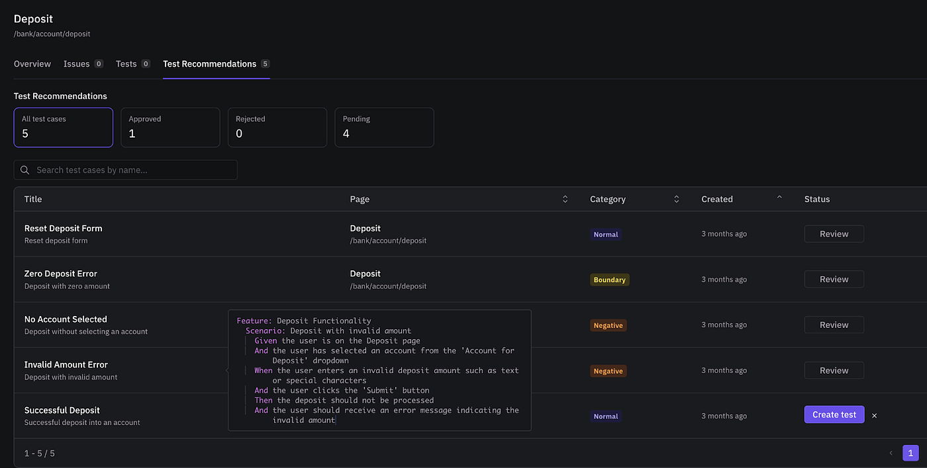Go to previous page arrow

(x=891, y=453)
